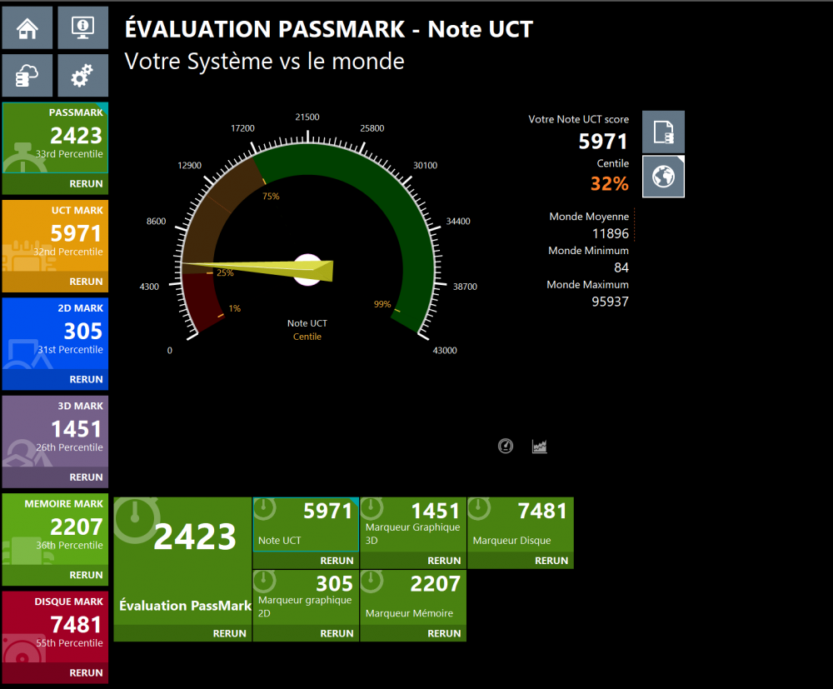Rerun the PassMark test in sidebar
The width and height of the screenshot is (833, 689).
[86, 184]
